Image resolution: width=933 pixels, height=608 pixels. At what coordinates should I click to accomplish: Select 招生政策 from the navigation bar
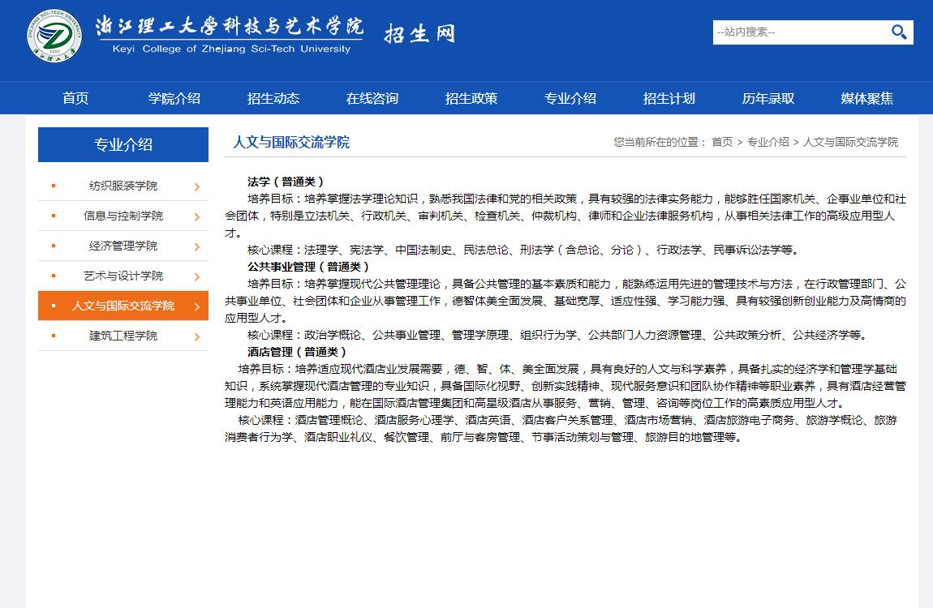coord(471,98)
